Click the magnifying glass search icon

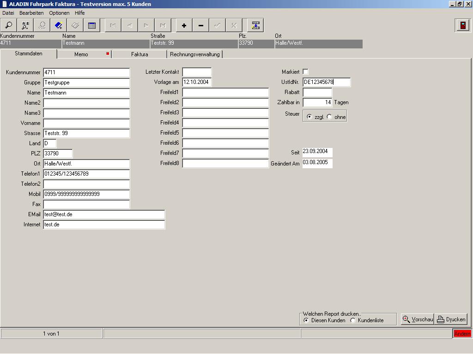[9, 25]
